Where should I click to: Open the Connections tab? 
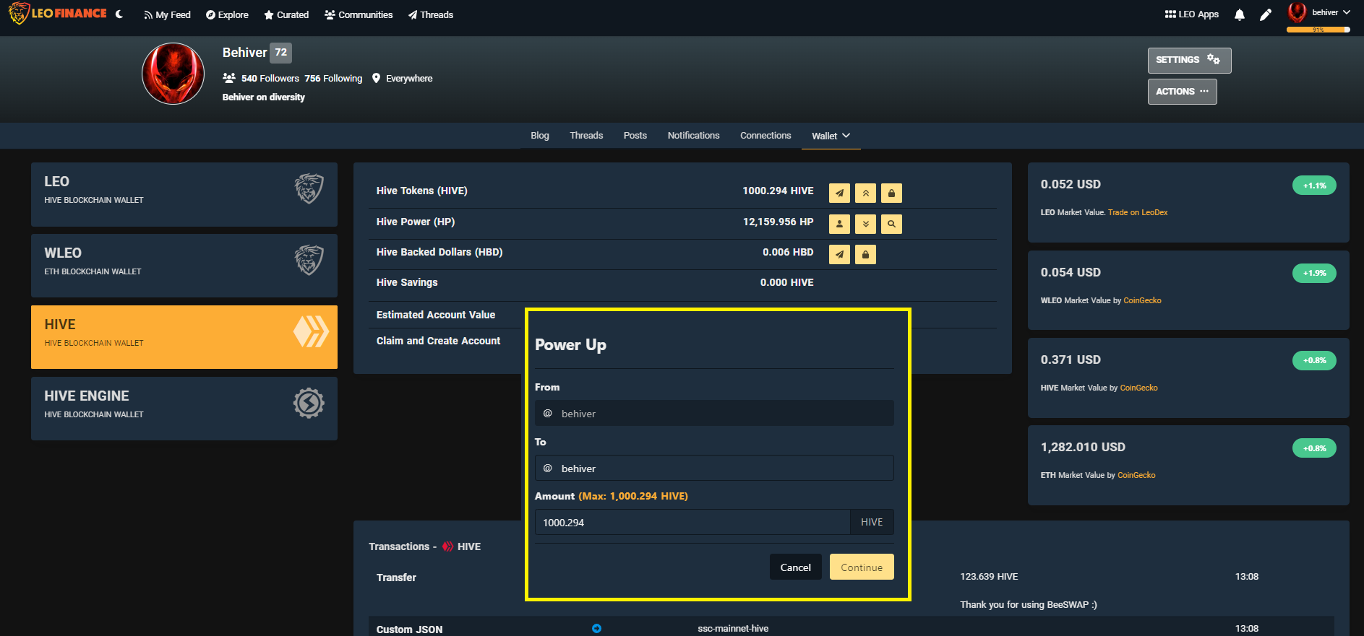[x=765, y=136]
